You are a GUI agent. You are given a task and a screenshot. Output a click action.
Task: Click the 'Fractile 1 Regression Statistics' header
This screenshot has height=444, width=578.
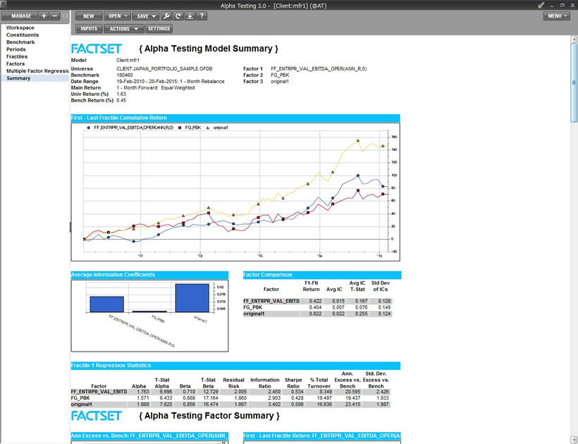(235, 366)
